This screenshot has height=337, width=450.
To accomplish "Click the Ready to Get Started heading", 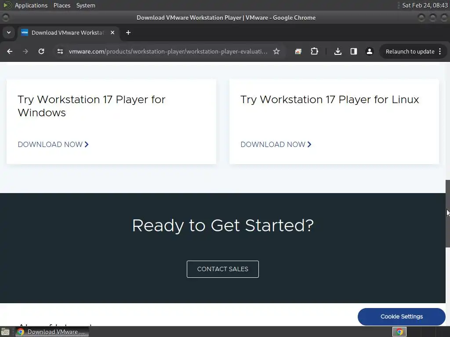I will point(223,225).
